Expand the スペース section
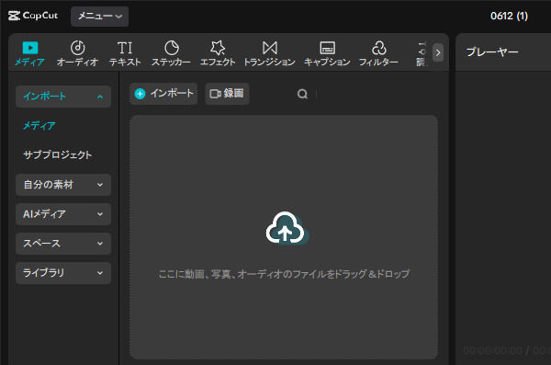Screen dimensions: 551x365 [63, 244]
